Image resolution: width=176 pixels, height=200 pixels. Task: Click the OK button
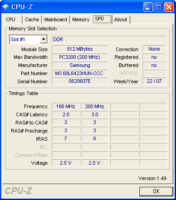coord(156,191)
